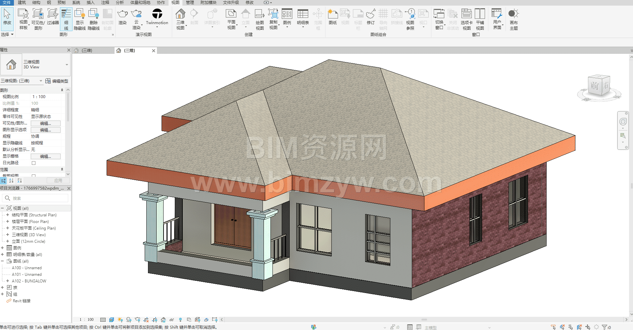
Task: Toggle the 日光路径 (Sun Path) checkbox
Action: coord(33,163)
